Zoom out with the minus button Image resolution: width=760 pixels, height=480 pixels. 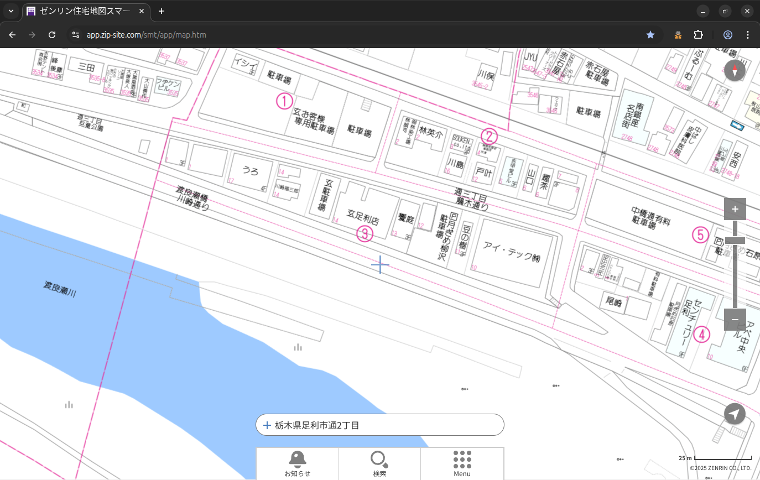click(735, 320)
